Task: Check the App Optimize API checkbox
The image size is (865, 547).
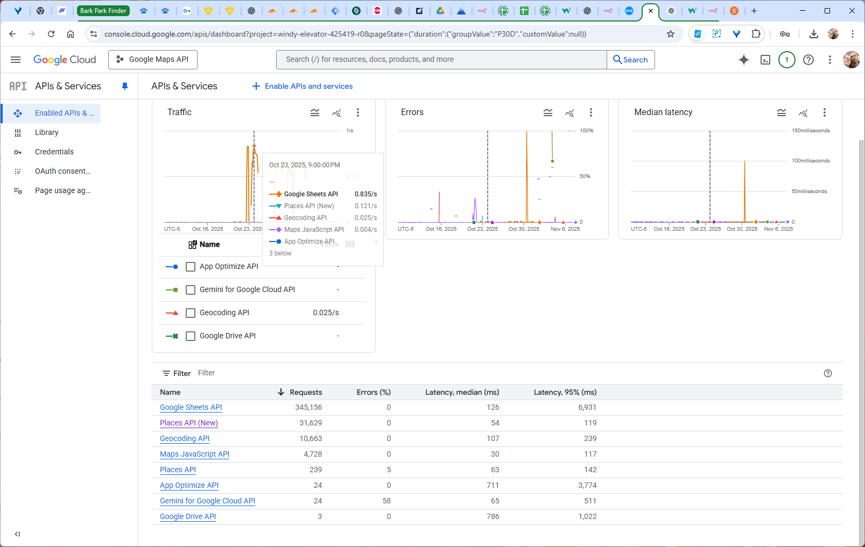Action: (191, 267)
